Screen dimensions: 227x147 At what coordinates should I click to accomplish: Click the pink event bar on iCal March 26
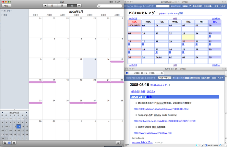click(76, 103)
